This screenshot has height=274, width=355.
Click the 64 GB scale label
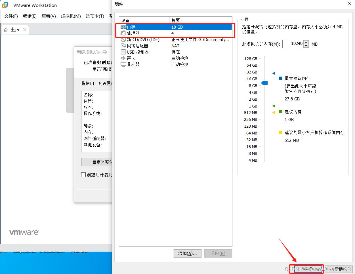point(252,65)
